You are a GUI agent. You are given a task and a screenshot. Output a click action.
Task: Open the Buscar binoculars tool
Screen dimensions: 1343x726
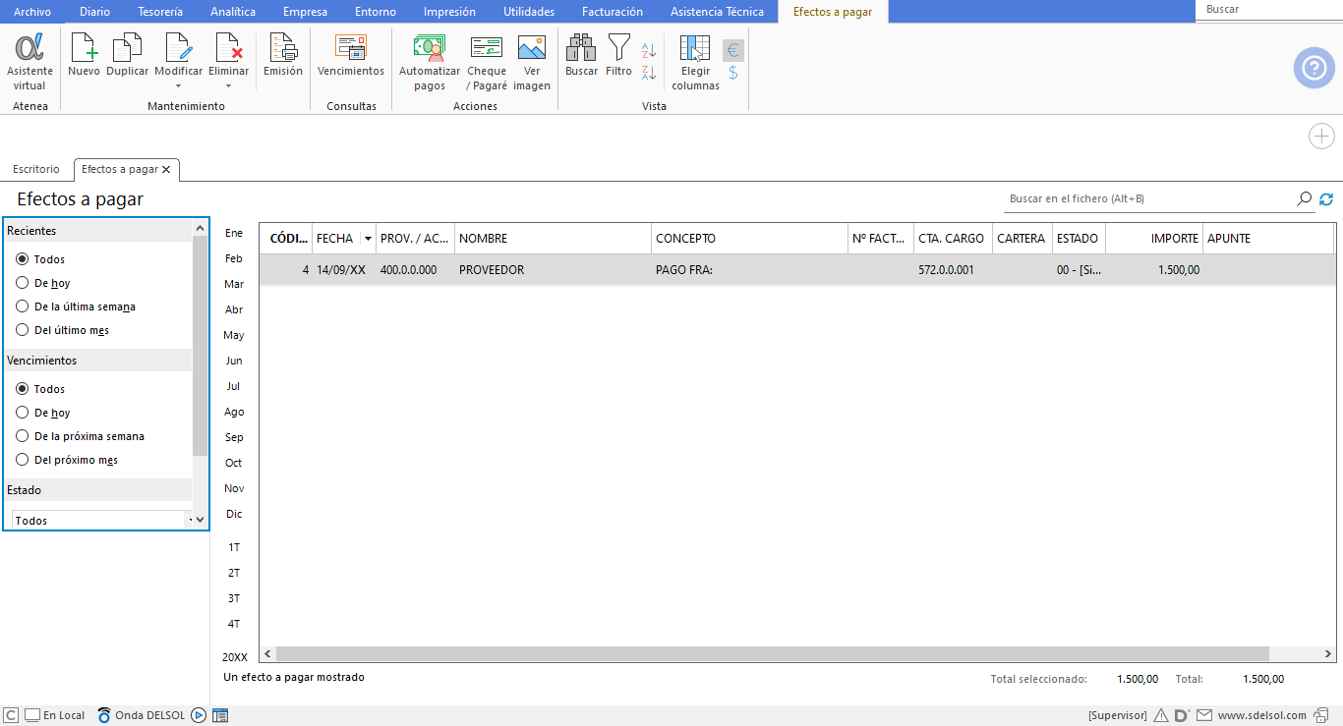(581, 55)
